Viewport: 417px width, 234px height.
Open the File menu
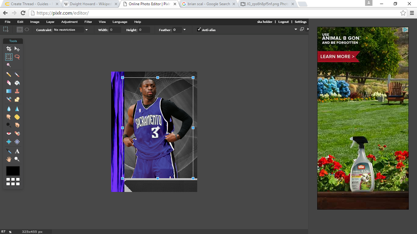[x=7, y=22]
